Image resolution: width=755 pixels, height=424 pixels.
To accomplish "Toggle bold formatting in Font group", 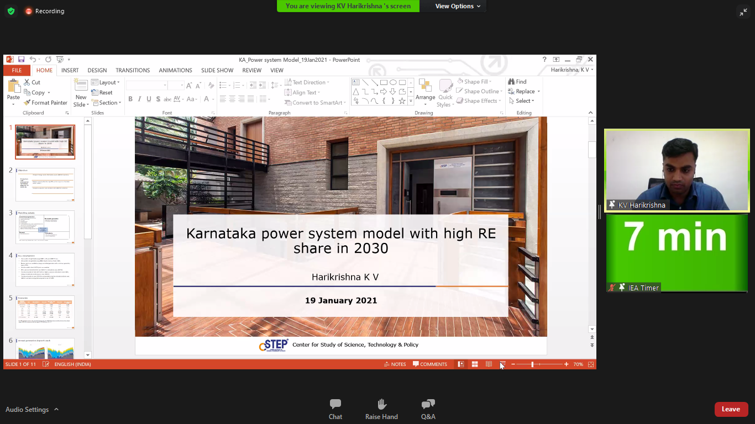I will point(130,99).
